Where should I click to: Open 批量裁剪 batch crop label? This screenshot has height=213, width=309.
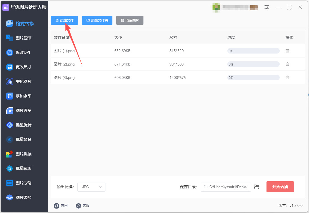(23, 168)
